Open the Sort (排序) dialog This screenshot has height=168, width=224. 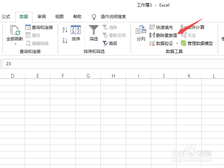tap(76, 33)
